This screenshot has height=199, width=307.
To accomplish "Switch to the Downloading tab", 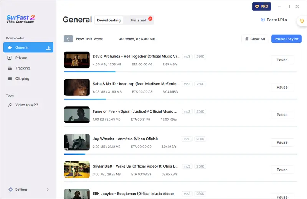I will click(x=109, y=20).
